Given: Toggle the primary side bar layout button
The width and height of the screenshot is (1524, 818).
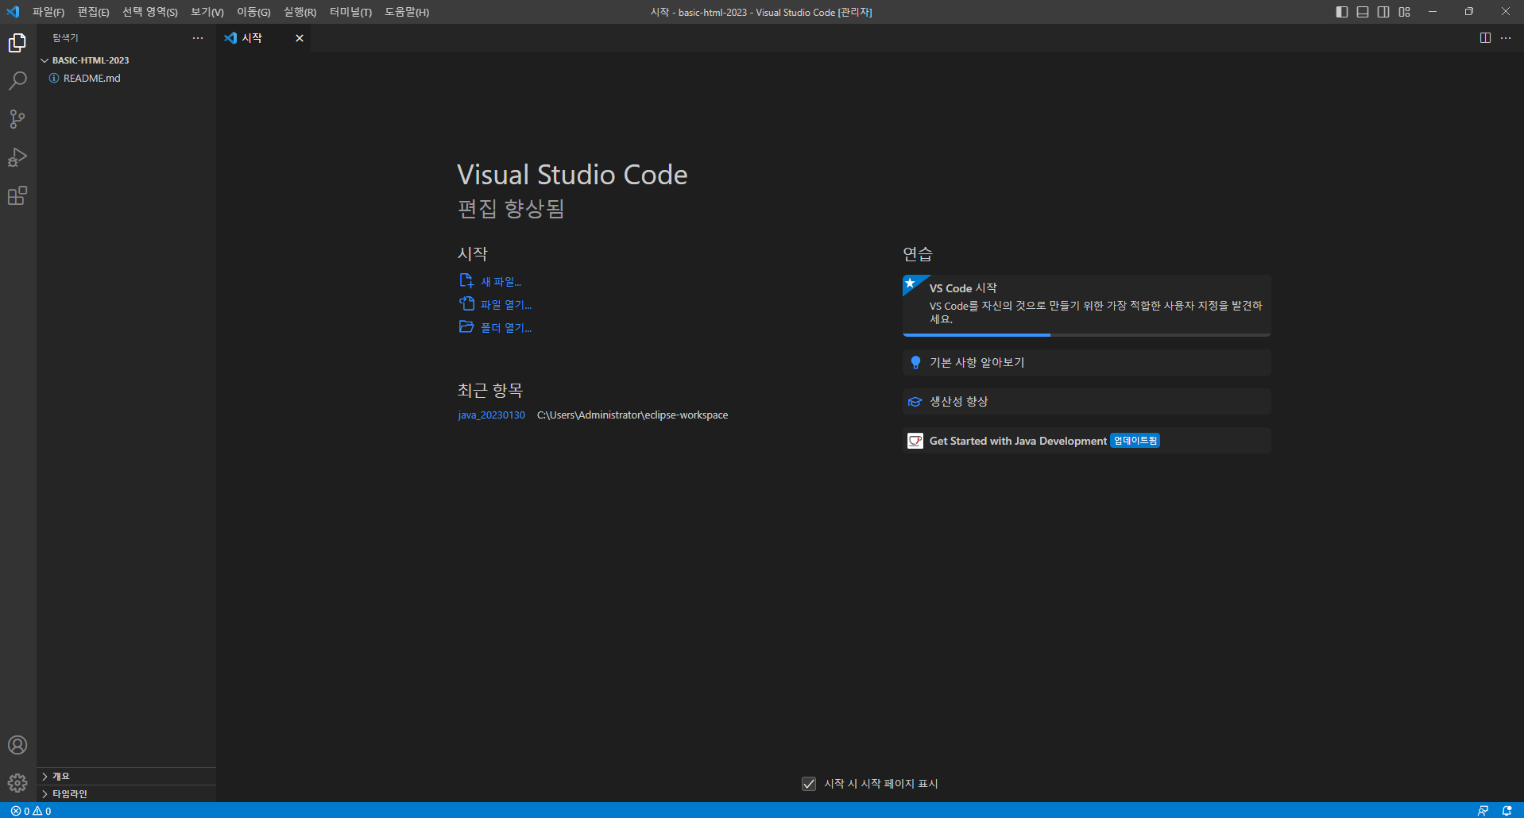Looking at the screenshot, I should click(1342, 12).
